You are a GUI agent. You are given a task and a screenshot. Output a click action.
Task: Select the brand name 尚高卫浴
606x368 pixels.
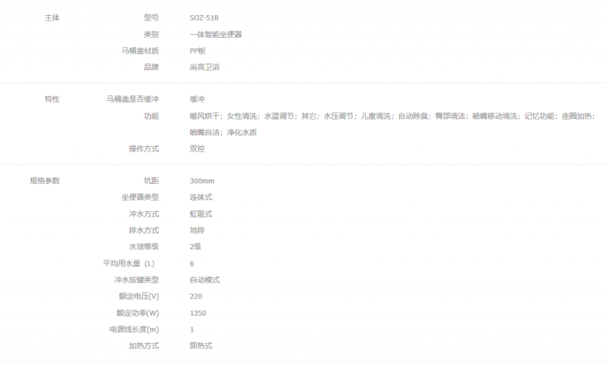205,67
